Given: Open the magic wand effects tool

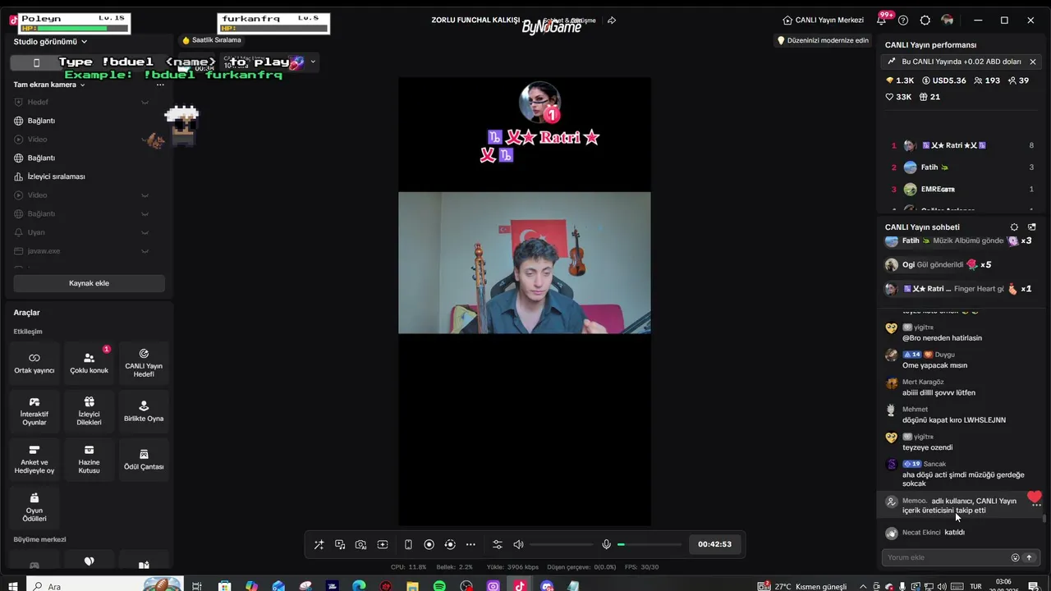Looking at the screenshot, I should (319, 544).
